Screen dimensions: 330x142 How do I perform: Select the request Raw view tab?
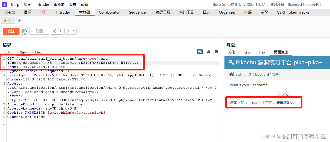coord(23,52)
